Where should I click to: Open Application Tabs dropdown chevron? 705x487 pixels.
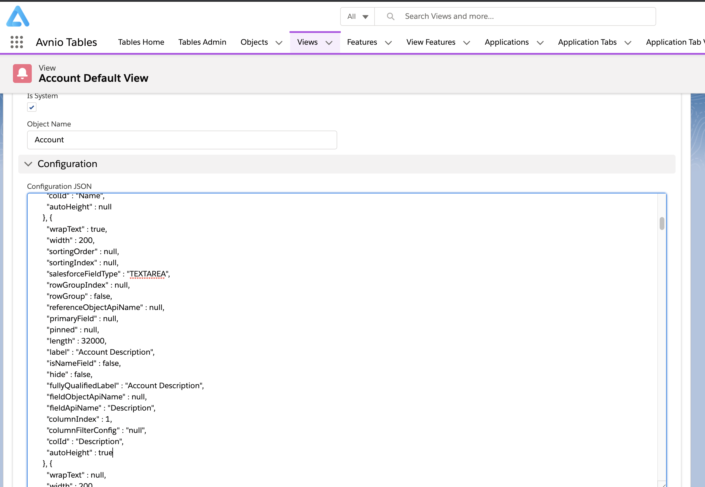tap(628, 43)
